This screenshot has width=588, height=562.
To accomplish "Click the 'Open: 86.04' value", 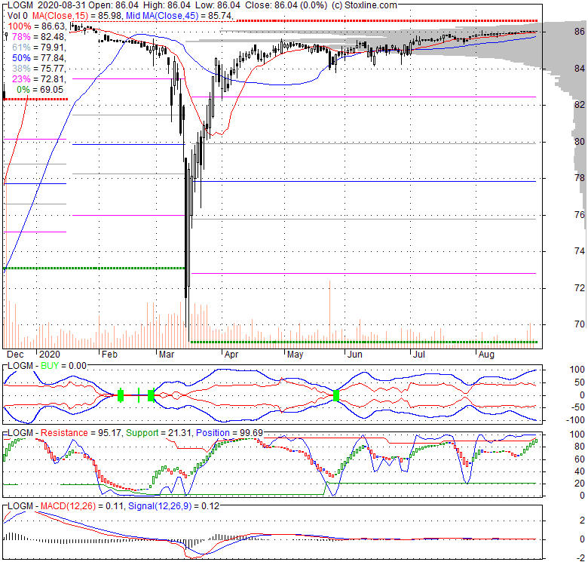I will [x=113, y=5].
